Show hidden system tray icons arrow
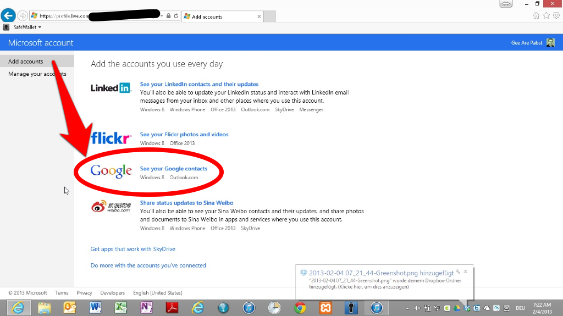 point(407,308)
